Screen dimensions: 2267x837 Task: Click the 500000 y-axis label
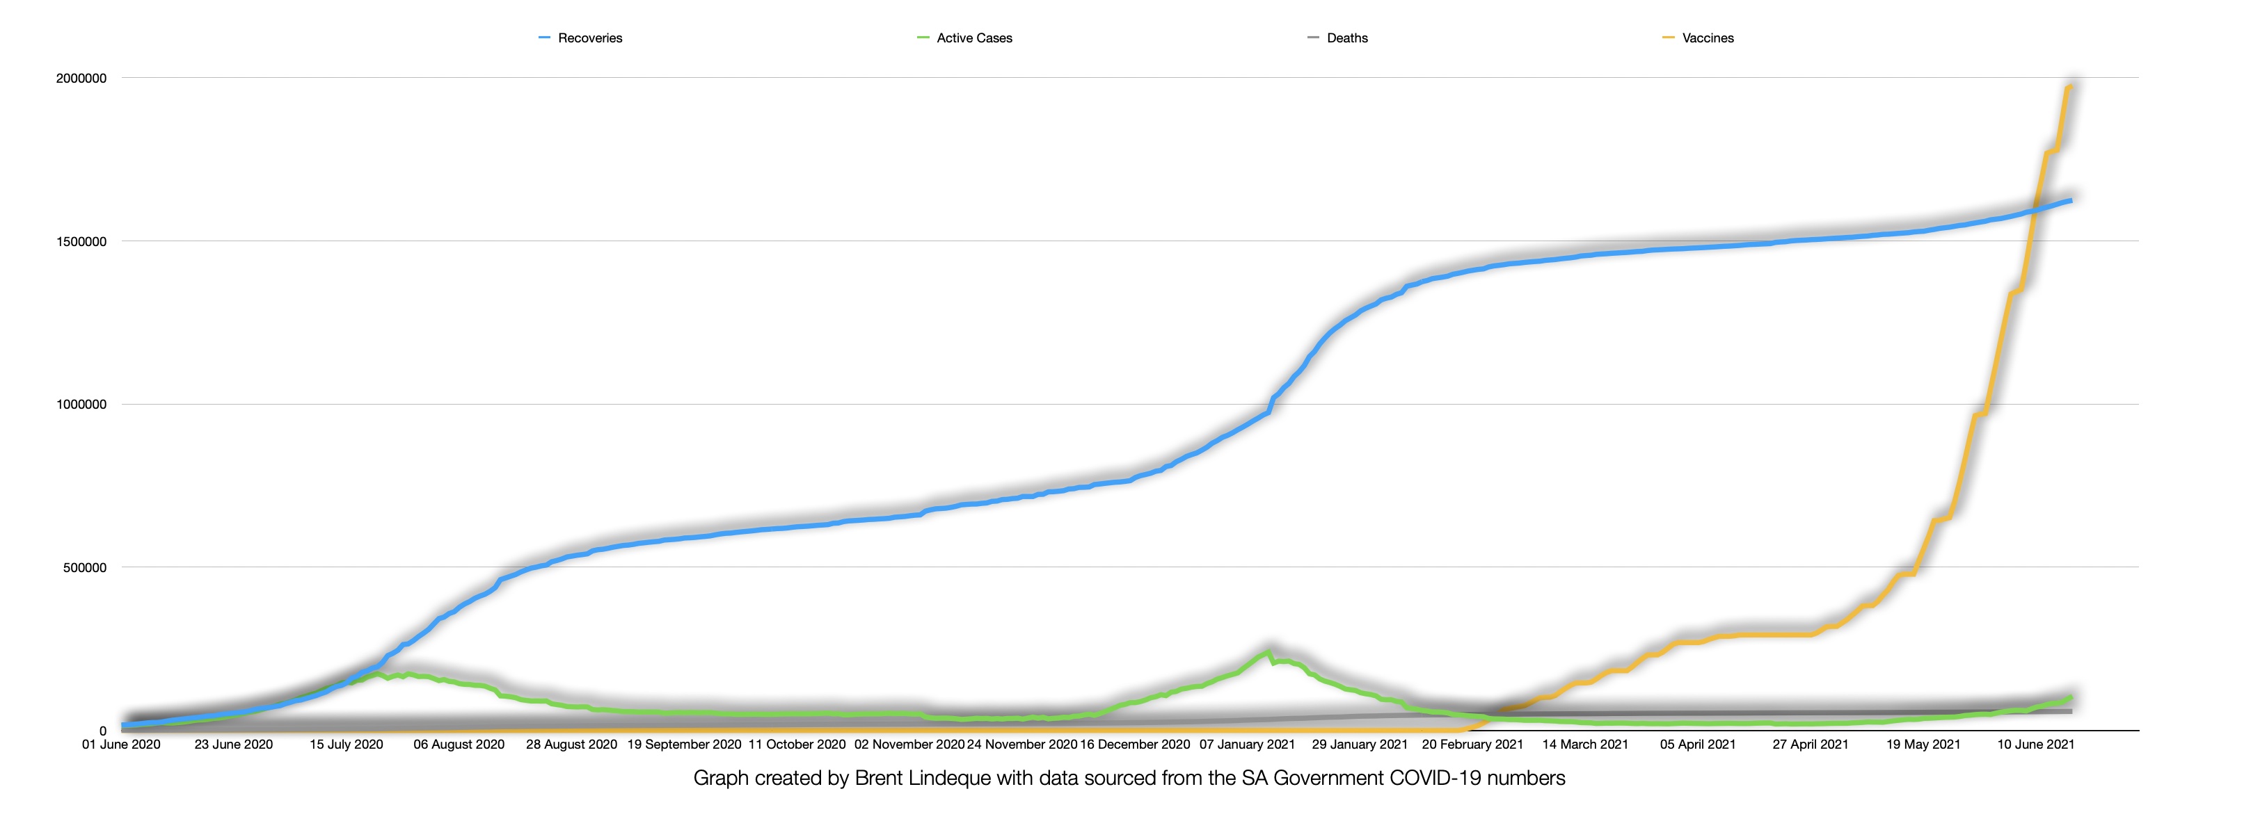84,568
